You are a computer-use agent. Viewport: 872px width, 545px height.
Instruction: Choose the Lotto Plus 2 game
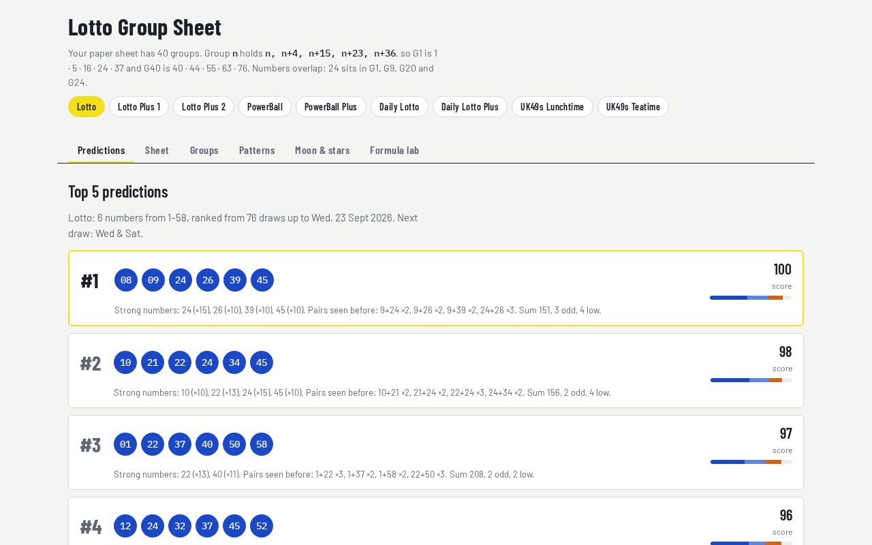pos(204,106)
